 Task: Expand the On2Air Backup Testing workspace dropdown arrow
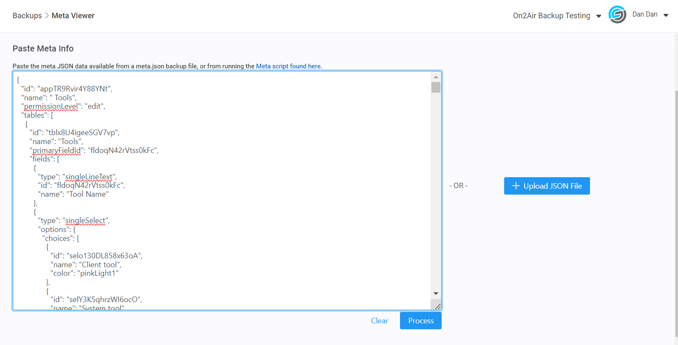click(x=599, y=16)
